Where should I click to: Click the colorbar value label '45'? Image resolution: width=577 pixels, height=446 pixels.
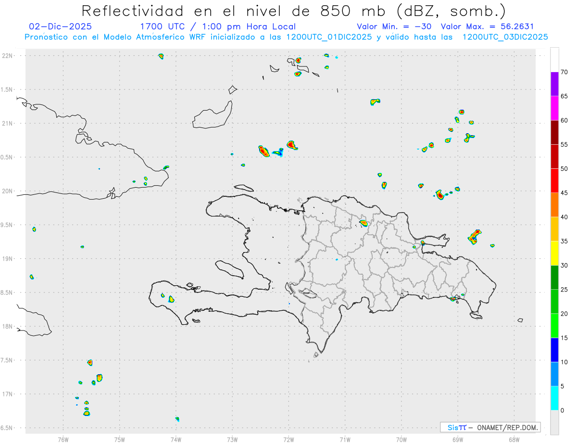[x=564, y=193]
